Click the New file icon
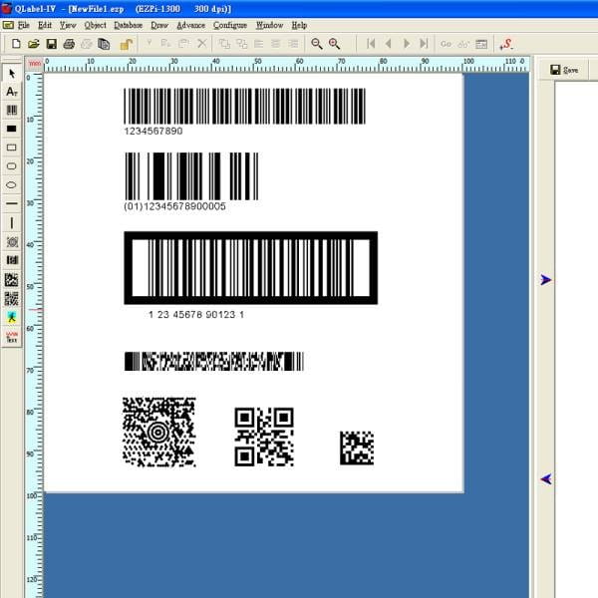 tap(15, 44)
